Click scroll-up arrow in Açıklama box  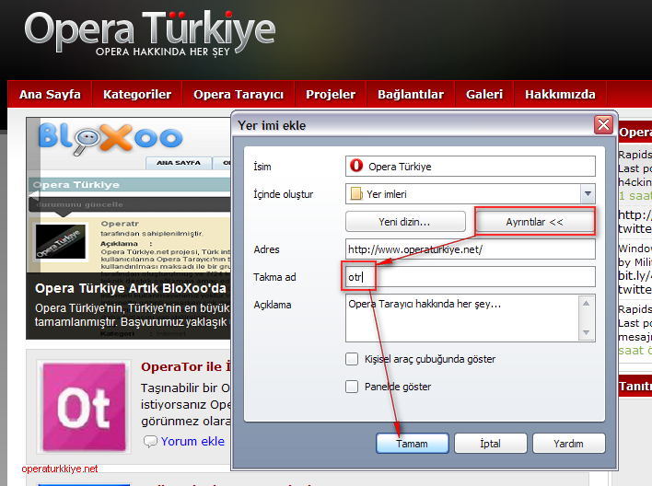pyautogui.click(x=586, y=303)
